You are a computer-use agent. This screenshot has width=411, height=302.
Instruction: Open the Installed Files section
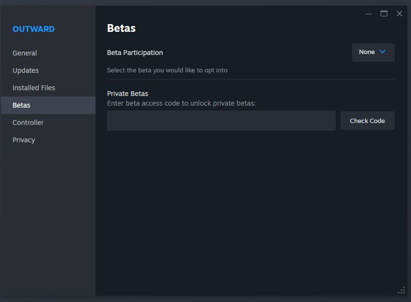click(x=33, y=88)
